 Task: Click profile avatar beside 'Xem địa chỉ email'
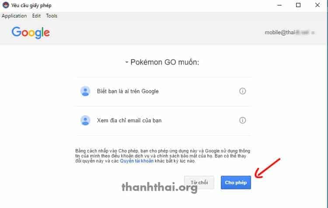pyautogui.click(x=85, y=121)
